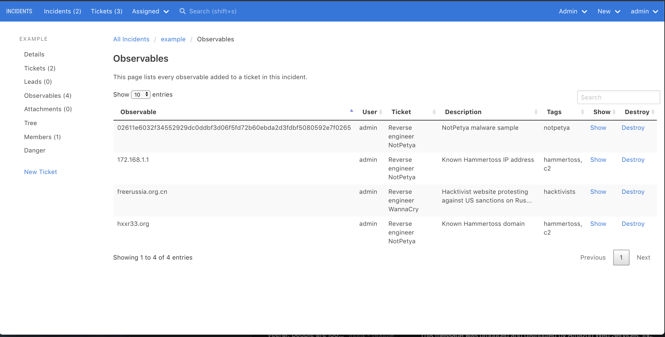The width and height of the screenshot is (665, 337).
Task: Open the Assigned dropdown menu
Action: pos(150,11)
